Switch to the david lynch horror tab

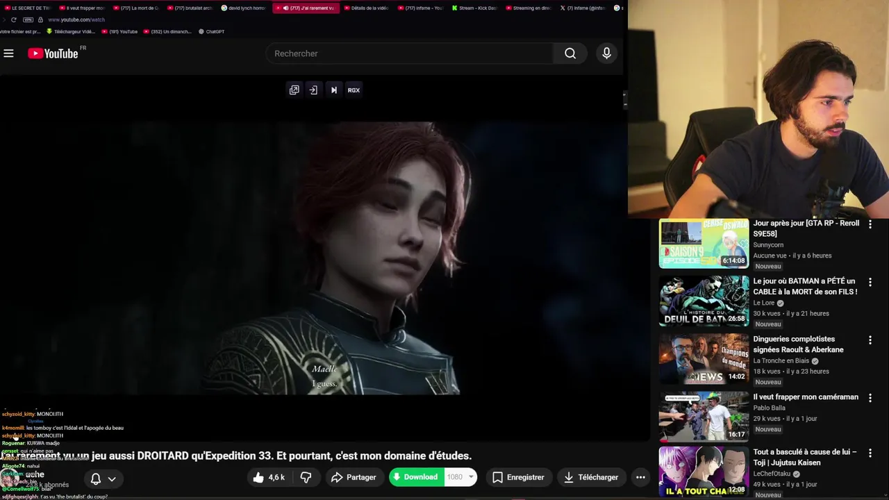pos(244,8)
